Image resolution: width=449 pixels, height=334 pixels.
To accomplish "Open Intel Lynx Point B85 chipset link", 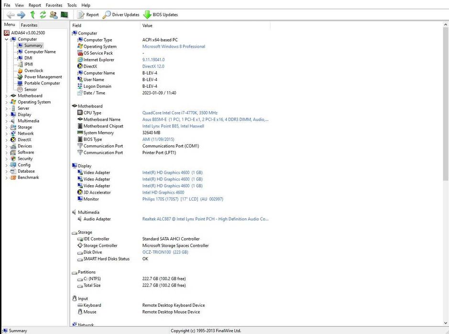I will [173, 126].
